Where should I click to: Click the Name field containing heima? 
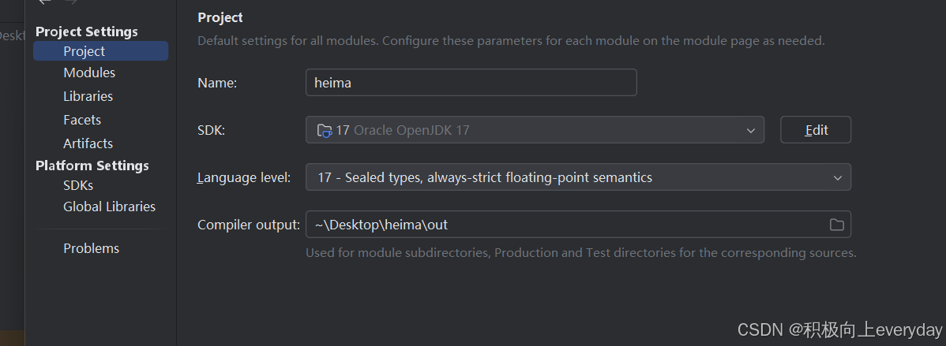(x=471, y=82)
